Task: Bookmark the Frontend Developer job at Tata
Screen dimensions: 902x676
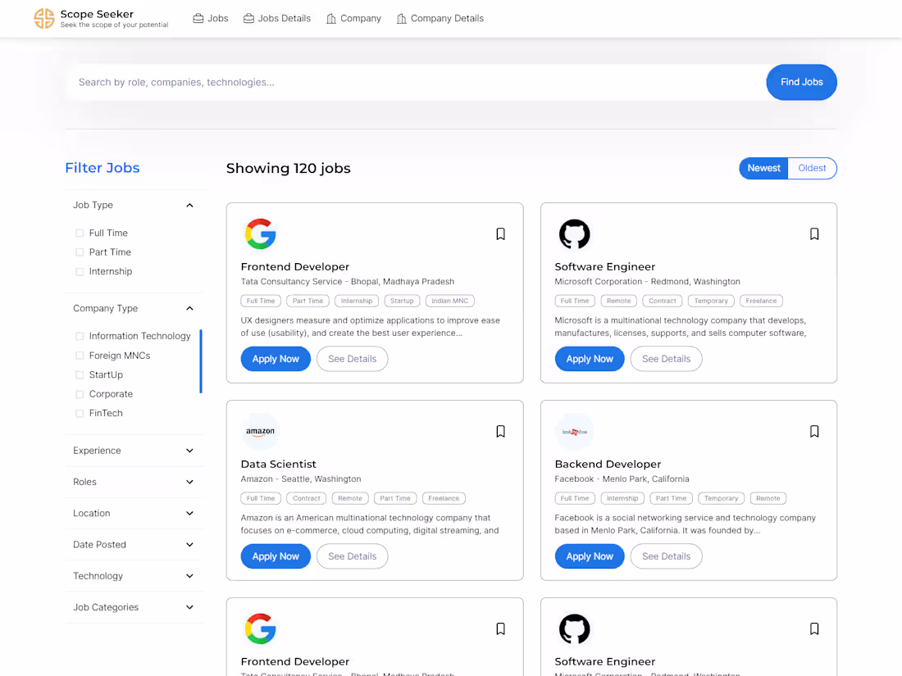Action: click(500, 234)
